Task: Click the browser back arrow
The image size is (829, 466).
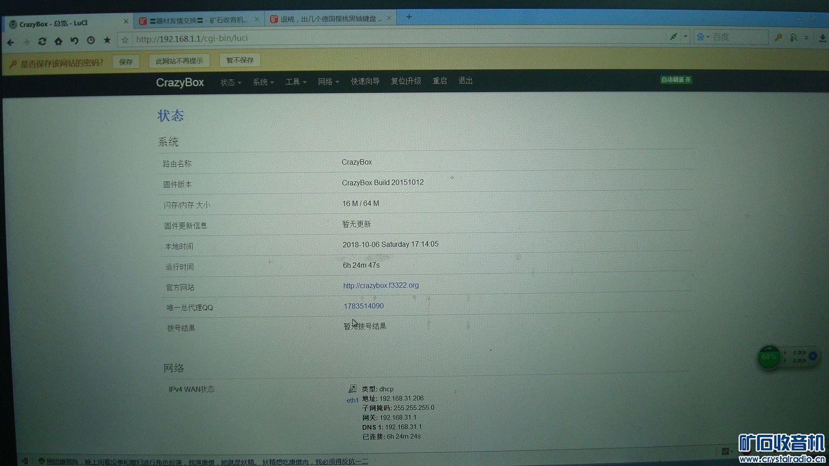Action: tap(10, 42)
